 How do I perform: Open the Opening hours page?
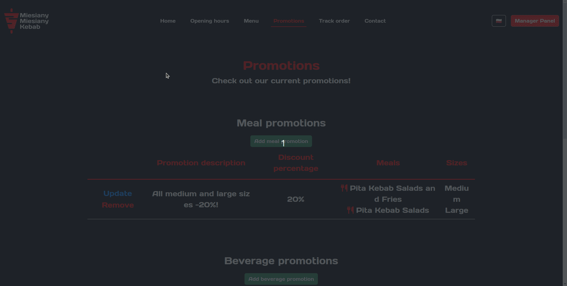click(x=210, y=21)
